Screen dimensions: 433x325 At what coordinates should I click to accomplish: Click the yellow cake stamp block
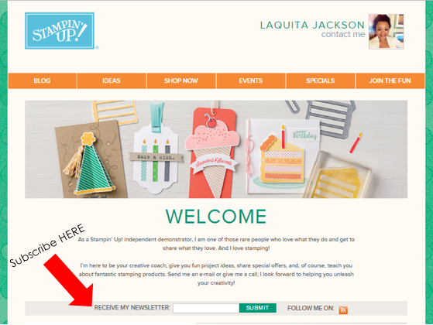(x=337, y=175)
